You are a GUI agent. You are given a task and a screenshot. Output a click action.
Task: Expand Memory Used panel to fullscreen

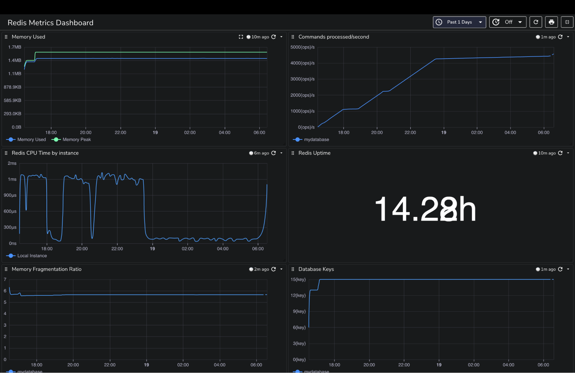coord(241,37)
